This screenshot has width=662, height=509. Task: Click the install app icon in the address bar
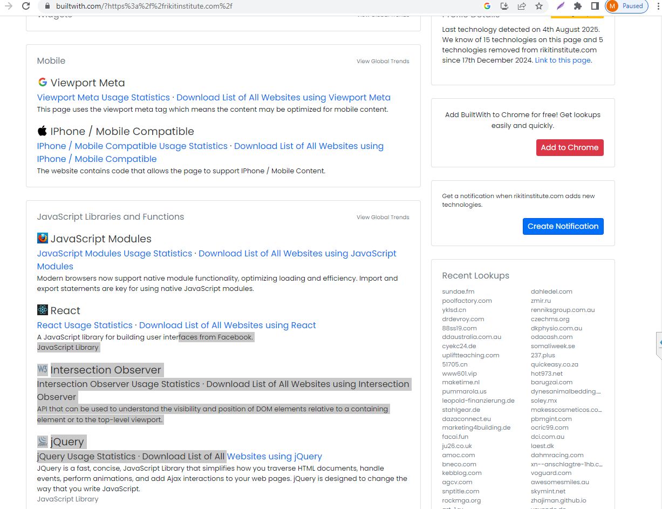click(504, 6)
